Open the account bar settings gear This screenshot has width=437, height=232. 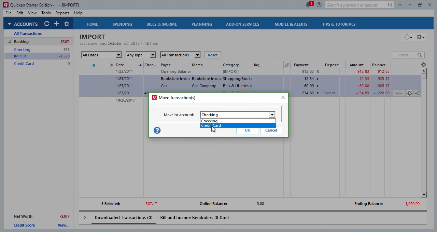tap(67, 24)
